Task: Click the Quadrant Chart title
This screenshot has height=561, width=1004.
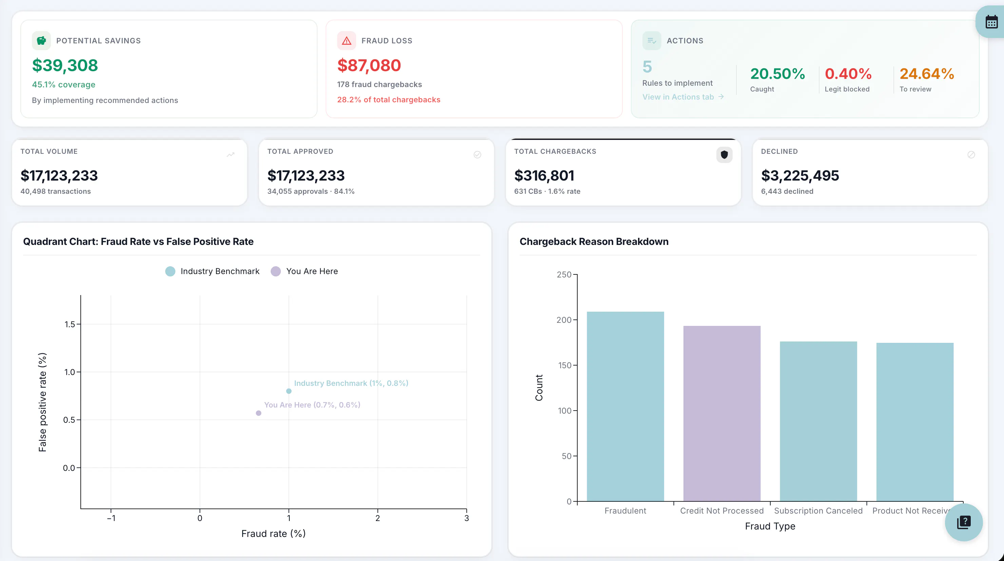Action: 138,242
